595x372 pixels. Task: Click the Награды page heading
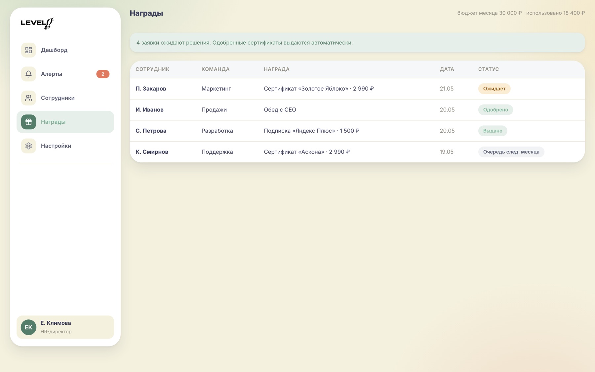[x=146, y=13]
